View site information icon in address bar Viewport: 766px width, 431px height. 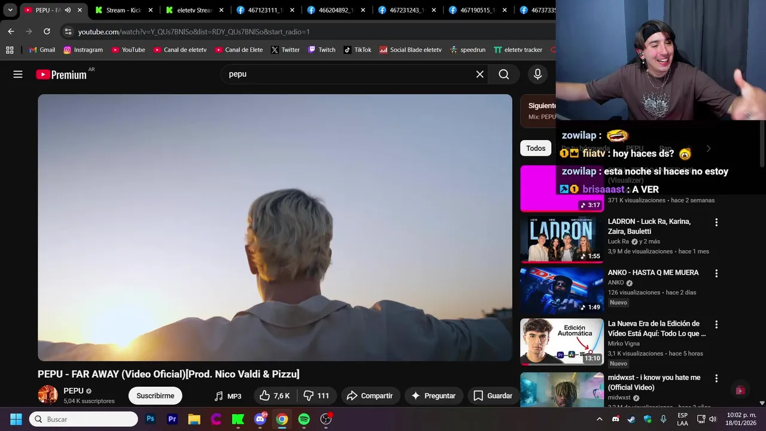[x=68, y=31]
